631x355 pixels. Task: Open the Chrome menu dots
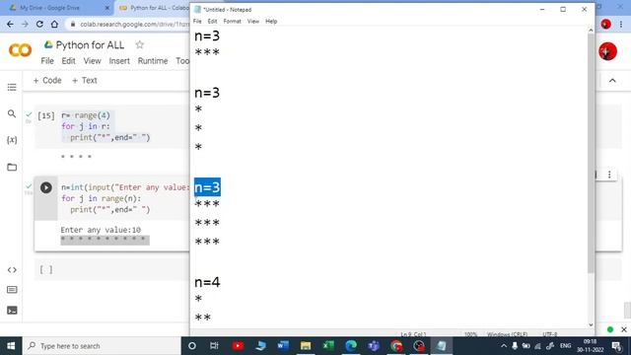coord(621,24)
